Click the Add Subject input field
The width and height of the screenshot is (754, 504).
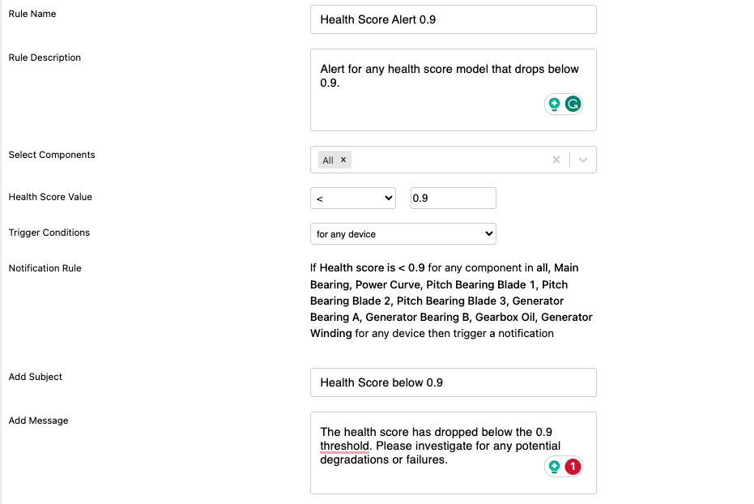click(x=454, y=382)
